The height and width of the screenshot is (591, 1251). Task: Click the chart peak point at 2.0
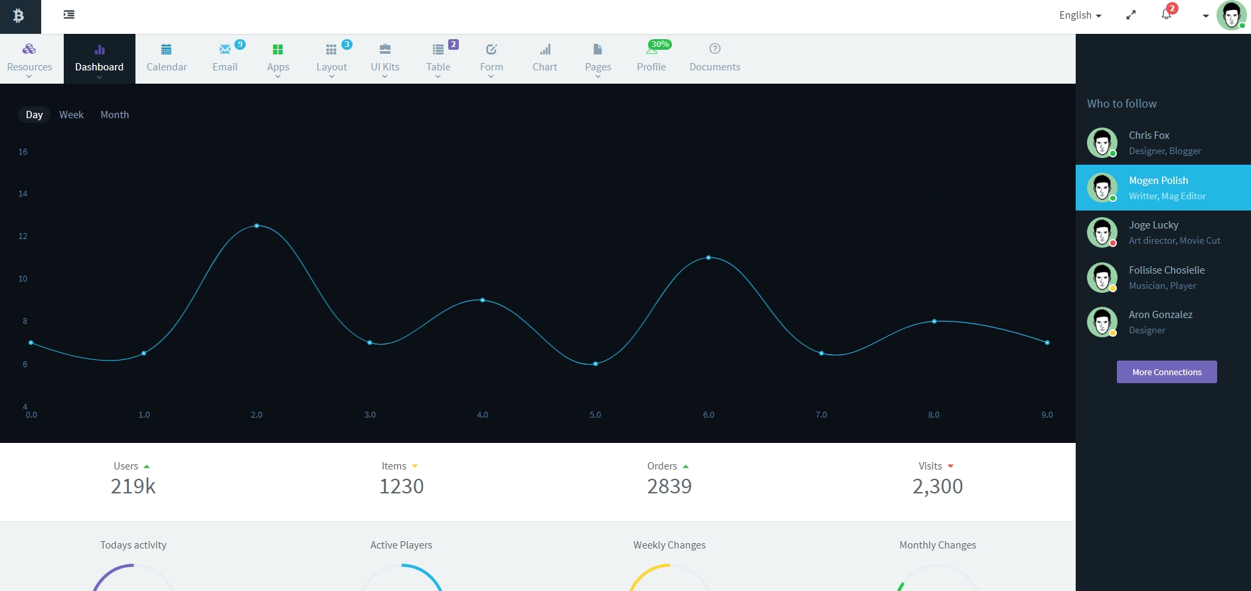(x=257, y=226)
